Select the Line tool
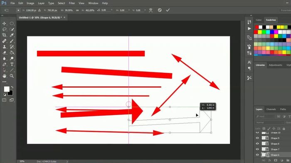The width and height of the screenshot is (291, 163). point(12,70)
